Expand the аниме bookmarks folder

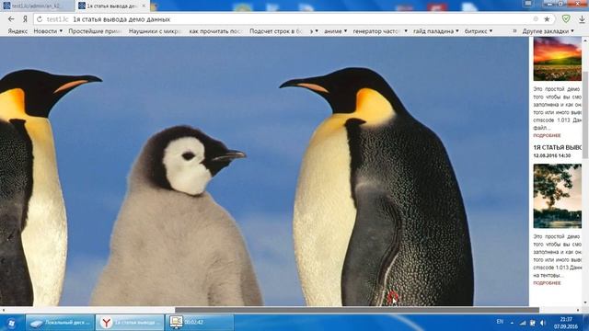pyautogui.click(x=335, y=31)
